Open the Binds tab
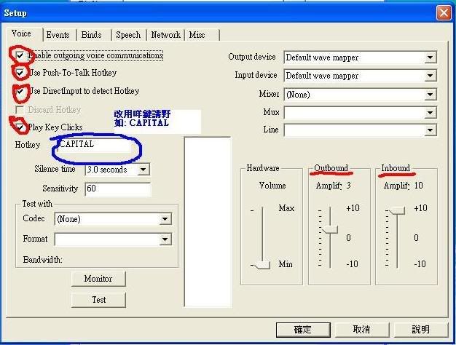Image resolution: width=456 pixels, height=345 pixels. (92, 34)
